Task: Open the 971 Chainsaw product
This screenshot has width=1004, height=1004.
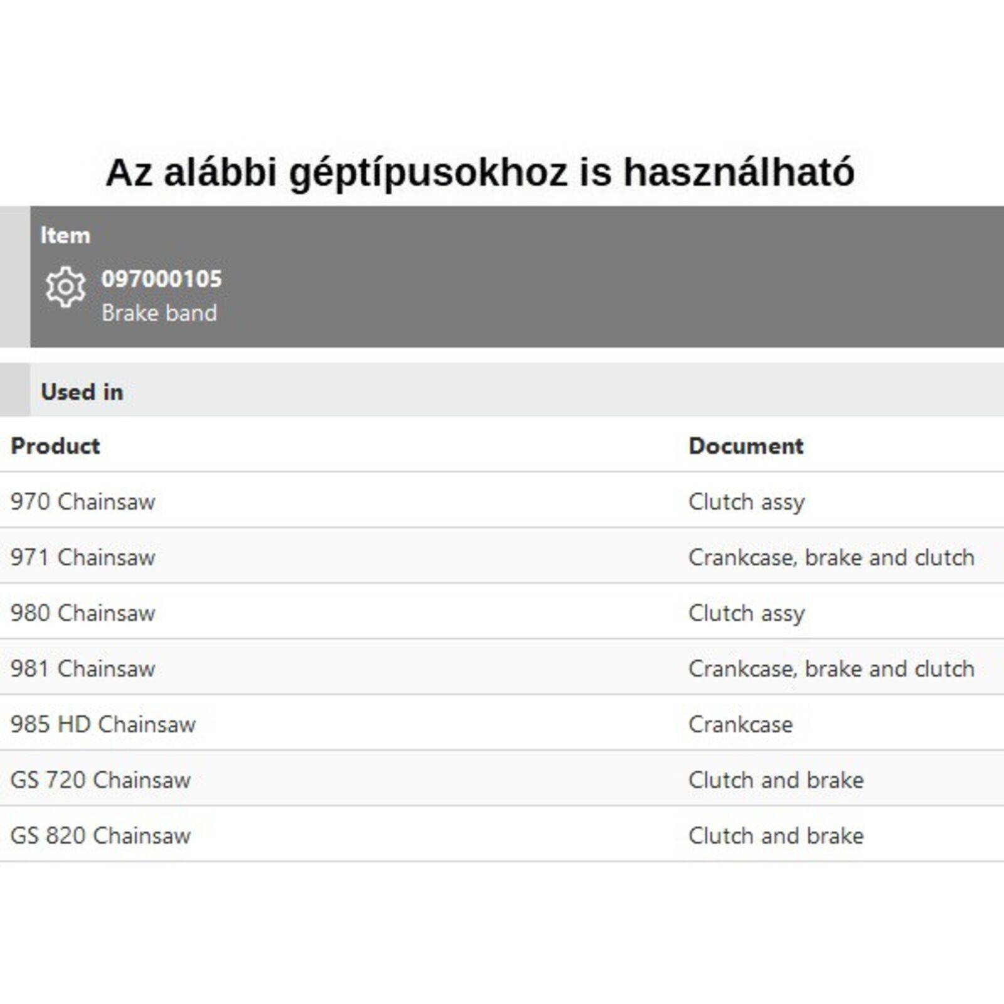Action: point(83,557)
